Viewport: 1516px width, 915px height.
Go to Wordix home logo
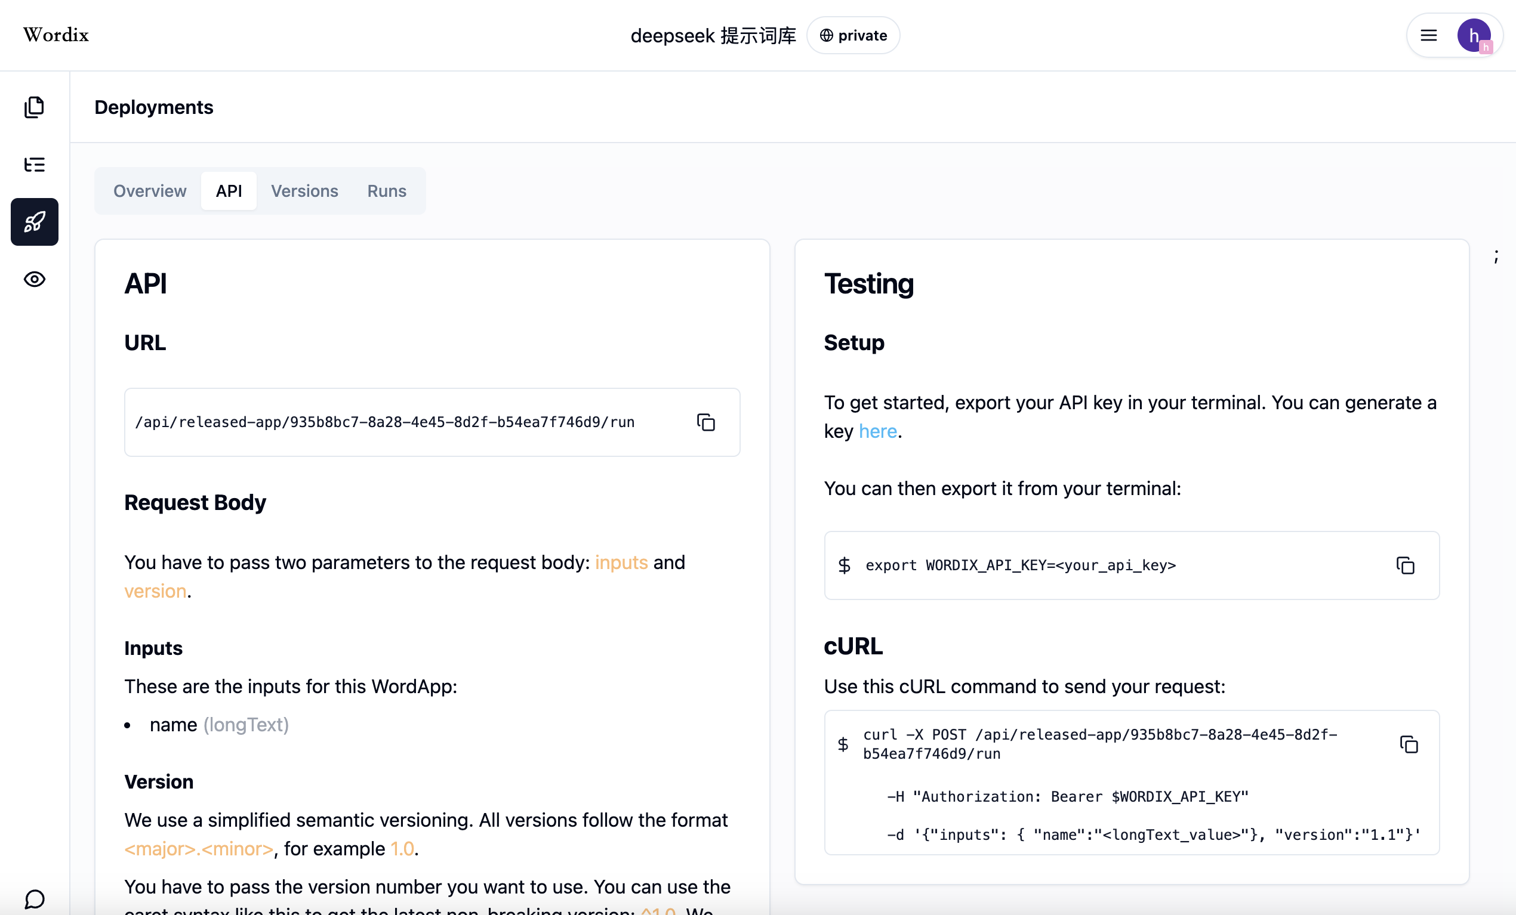click(x=56, y=35)
